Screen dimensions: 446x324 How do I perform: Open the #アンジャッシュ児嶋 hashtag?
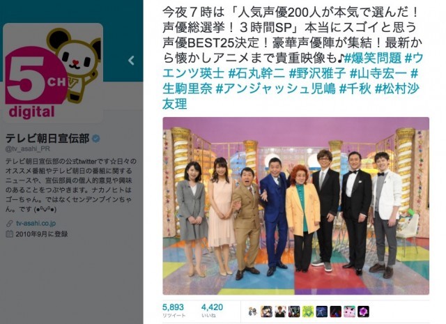(276, 89)
